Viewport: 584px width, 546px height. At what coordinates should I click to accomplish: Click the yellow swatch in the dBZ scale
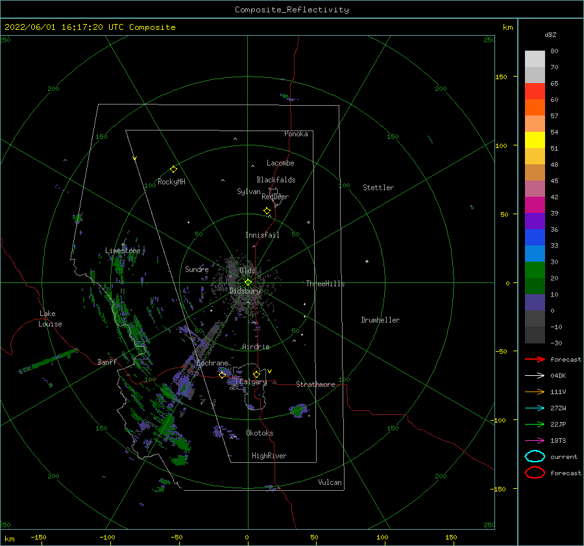(x=535, y=140)
